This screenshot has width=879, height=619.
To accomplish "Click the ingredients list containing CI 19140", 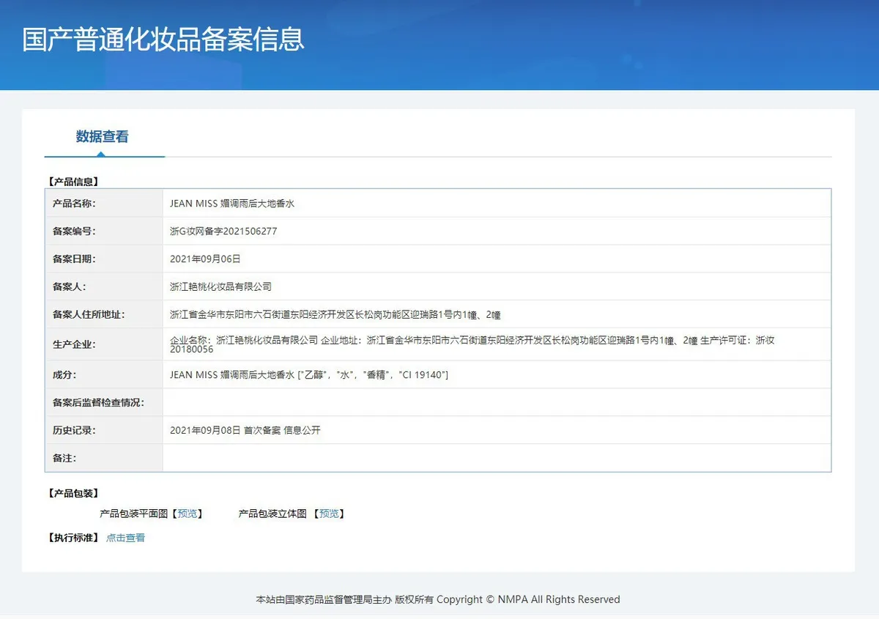I will (309, 375).
